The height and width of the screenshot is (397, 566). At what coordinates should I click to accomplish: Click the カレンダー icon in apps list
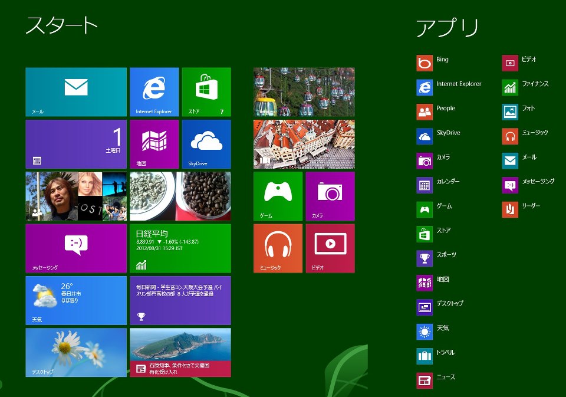coord(424,185)
